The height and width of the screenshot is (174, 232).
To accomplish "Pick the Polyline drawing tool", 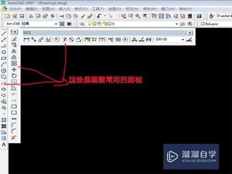I will tap(4, 46).
